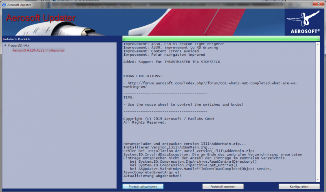
Task: Click the 'Aerosoft Updater' red banner title
Action: [41, 18]
